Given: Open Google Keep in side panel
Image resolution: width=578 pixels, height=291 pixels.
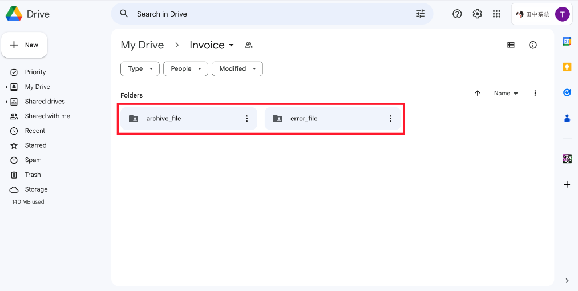Looking at the screenshot, I should 567,67.
